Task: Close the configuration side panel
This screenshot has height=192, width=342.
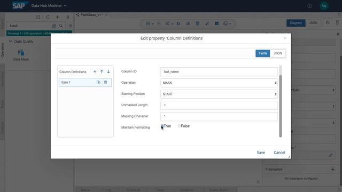Action: pos(338,34)
